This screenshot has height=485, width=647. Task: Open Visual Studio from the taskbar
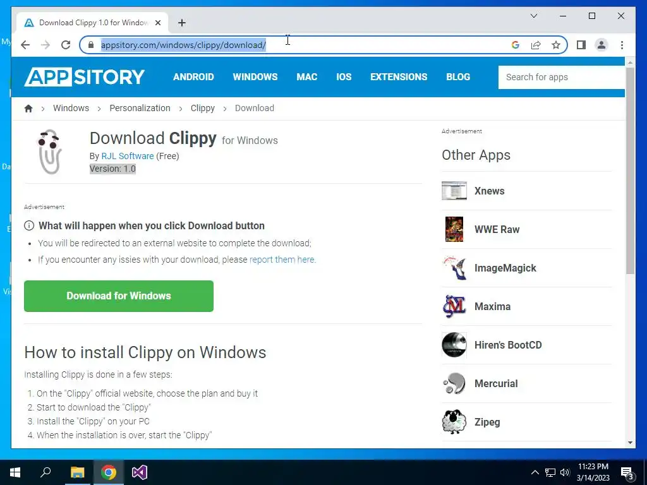[140, 472]
